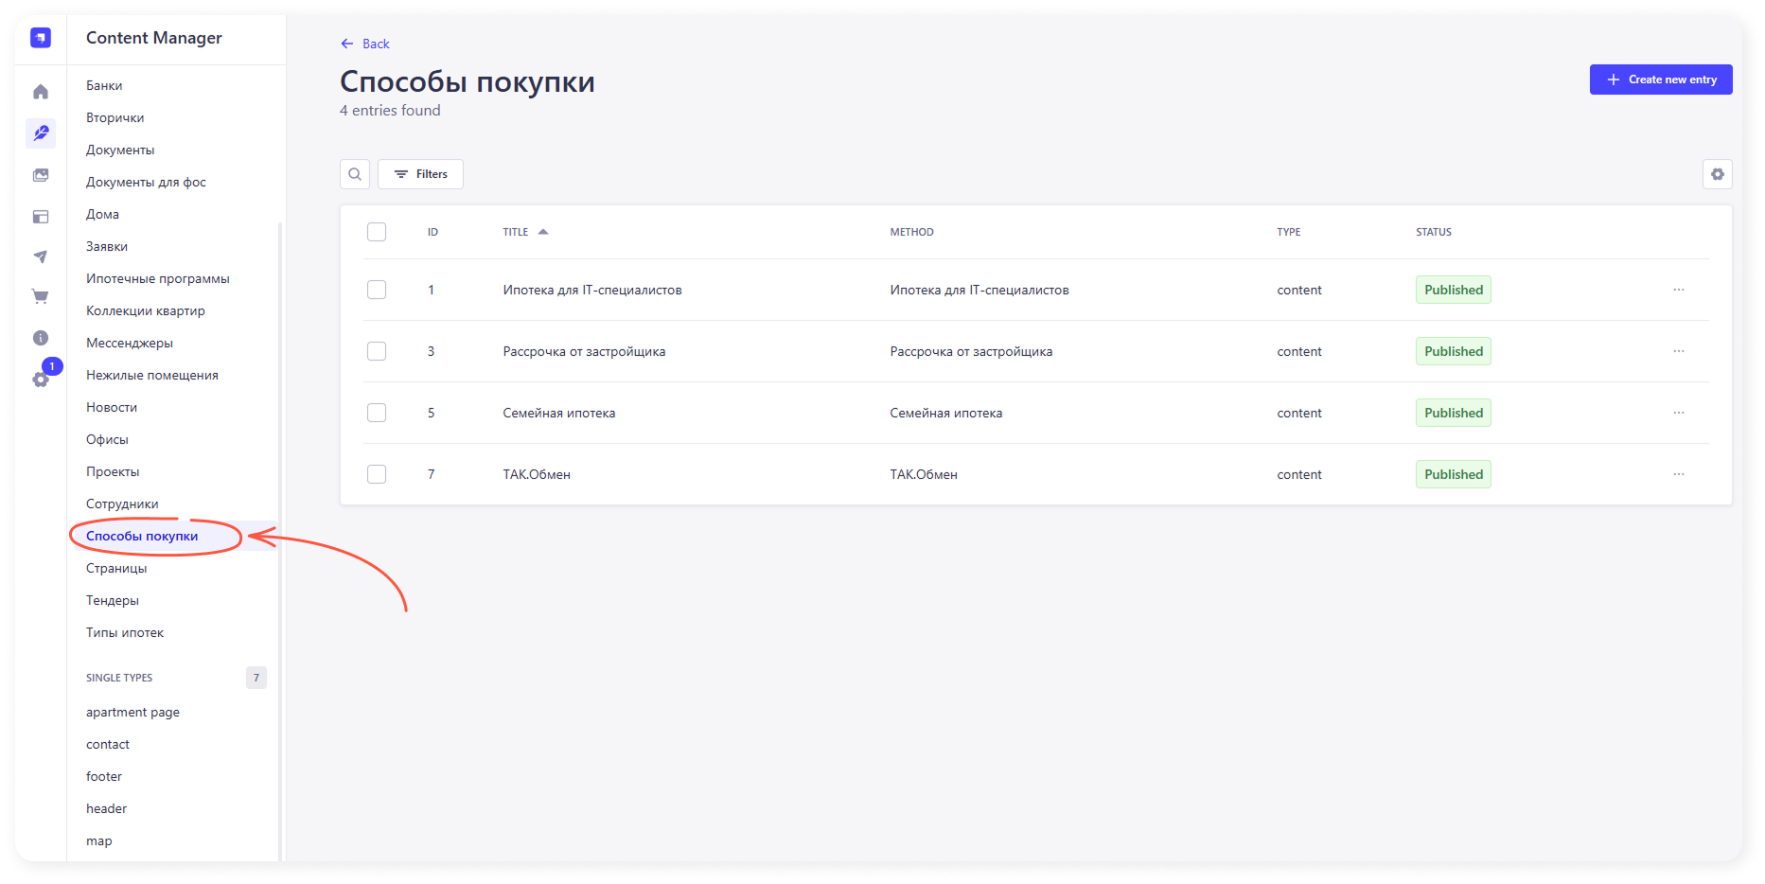Click the paper plane sidebar icon
1765x884 pixels.
[x=41, y=256]
